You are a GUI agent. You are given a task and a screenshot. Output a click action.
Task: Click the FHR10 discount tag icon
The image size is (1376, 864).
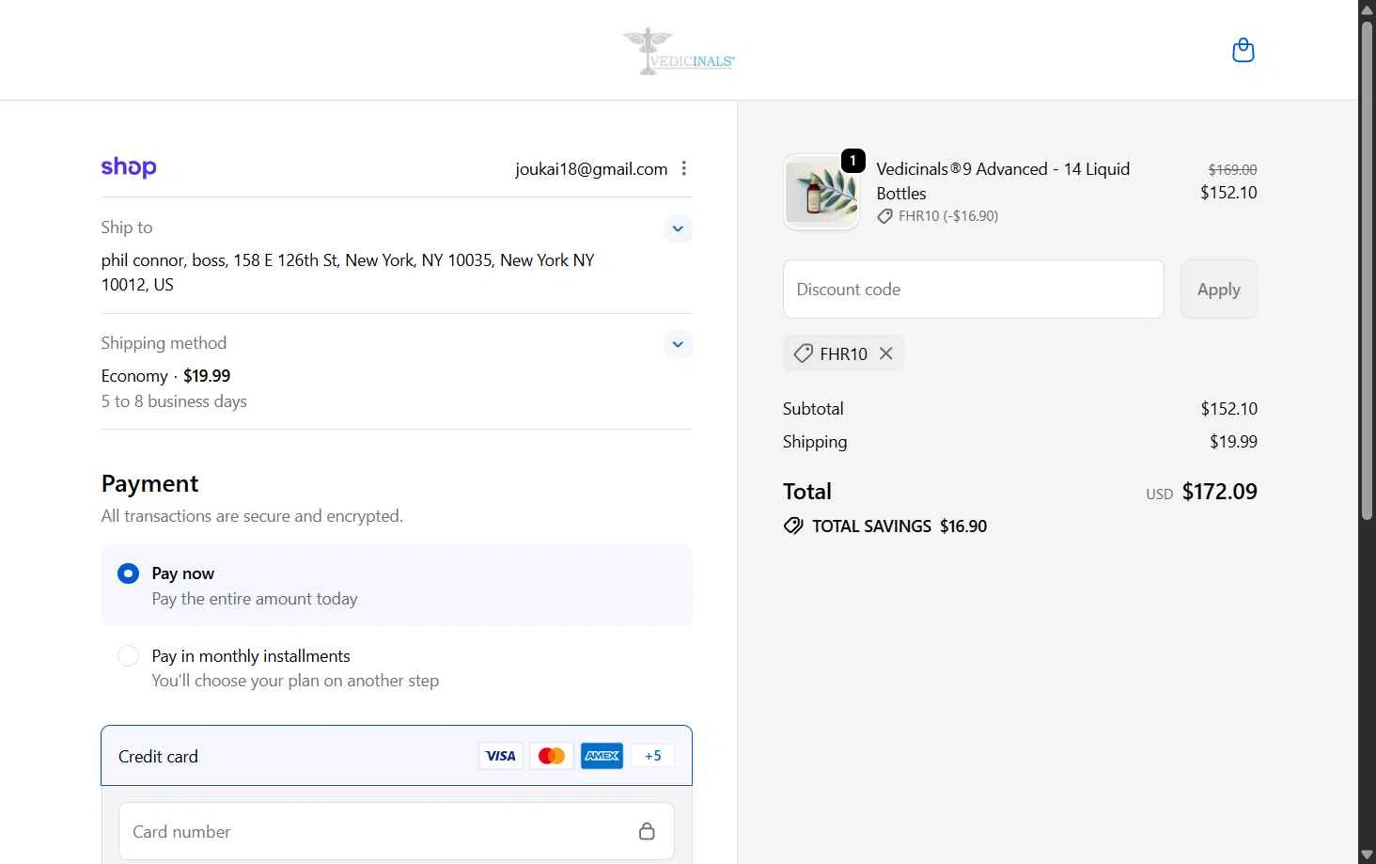(x=803, y=353)
